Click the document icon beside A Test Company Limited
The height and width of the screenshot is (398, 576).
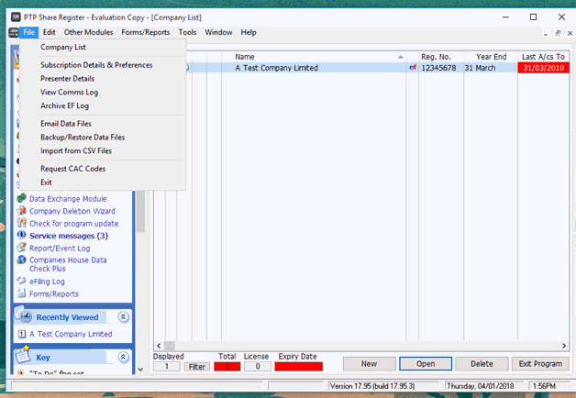[22, 334]
